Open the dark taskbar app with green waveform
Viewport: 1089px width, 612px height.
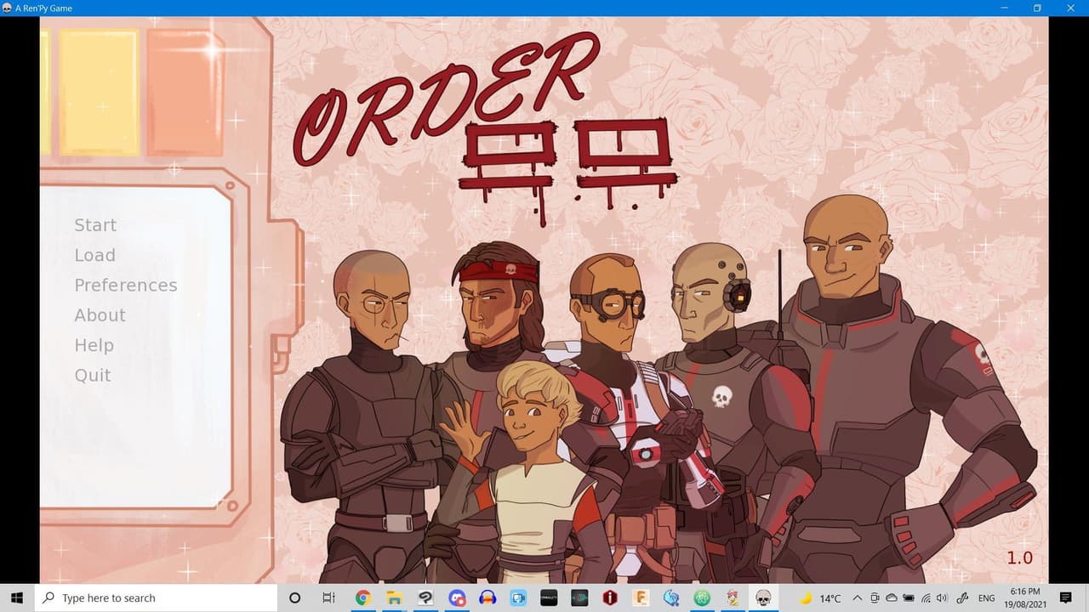tap(579, 598)
